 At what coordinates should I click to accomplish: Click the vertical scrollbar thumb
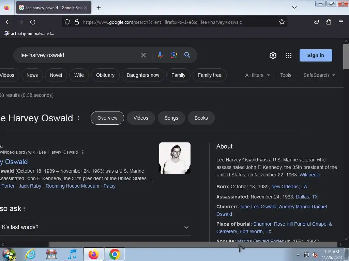(x=346, y=57)
